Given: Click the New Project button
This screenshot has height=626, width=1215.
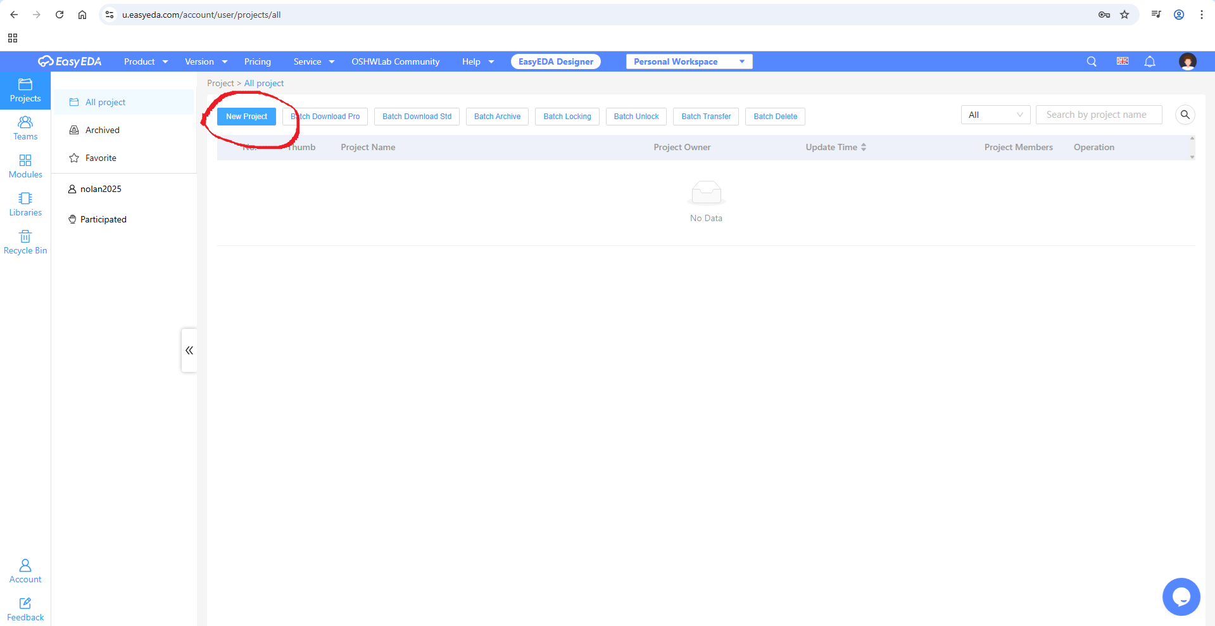Looking at the screenshot, I should coord(246,117).
